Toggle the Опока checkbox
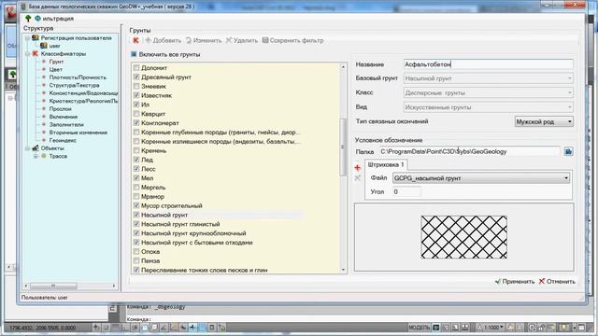 [136, 251]
